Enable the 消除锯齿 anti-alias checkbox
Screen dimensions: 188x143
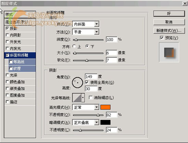point(91,97)
